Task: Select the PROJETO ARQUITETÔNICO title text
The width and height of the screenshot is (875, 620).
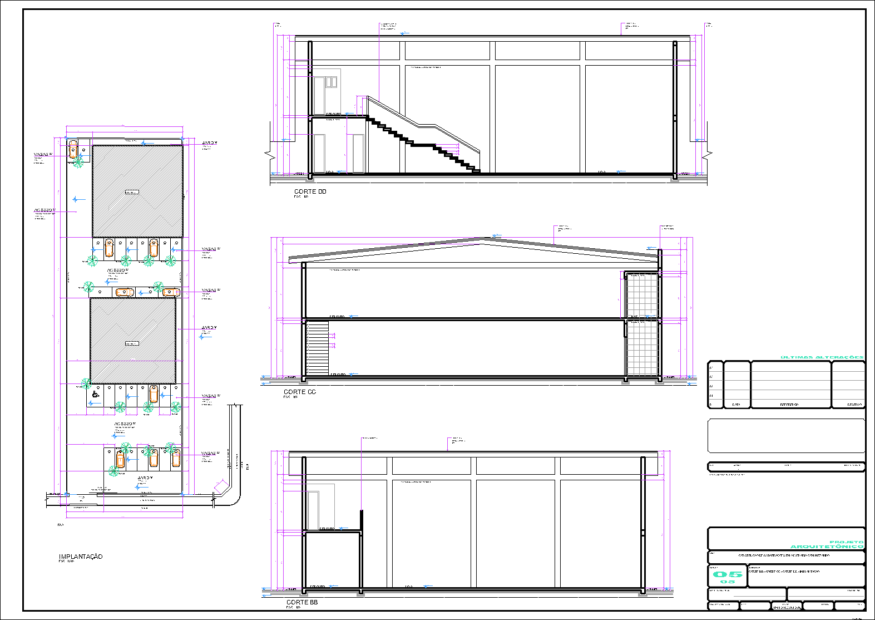Action: point(828,544)
